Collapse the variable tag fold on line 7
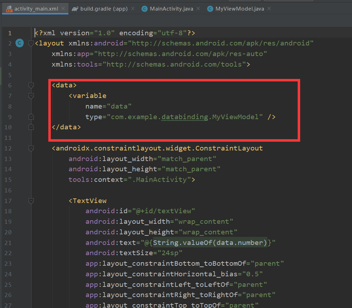 pos(31,96)
